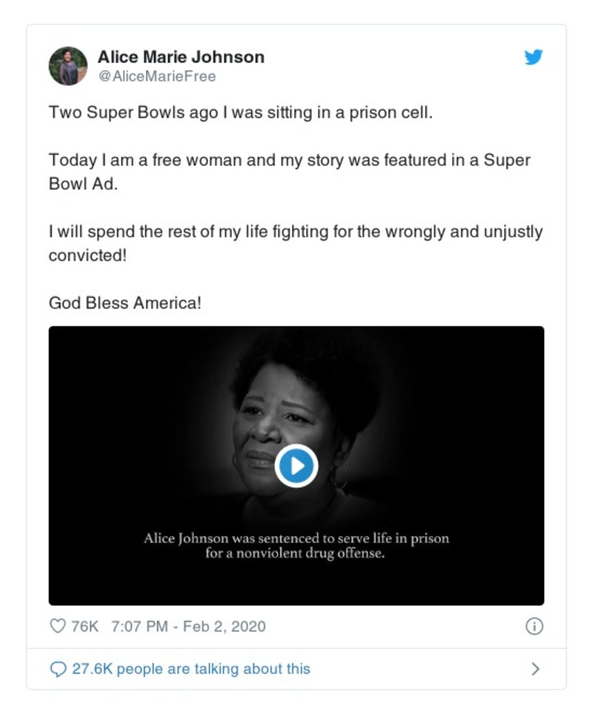Click the 7:07 PM - Feb 2, 2020 timestamp
This screenshot has width=593, height=728.
(188, 626)
